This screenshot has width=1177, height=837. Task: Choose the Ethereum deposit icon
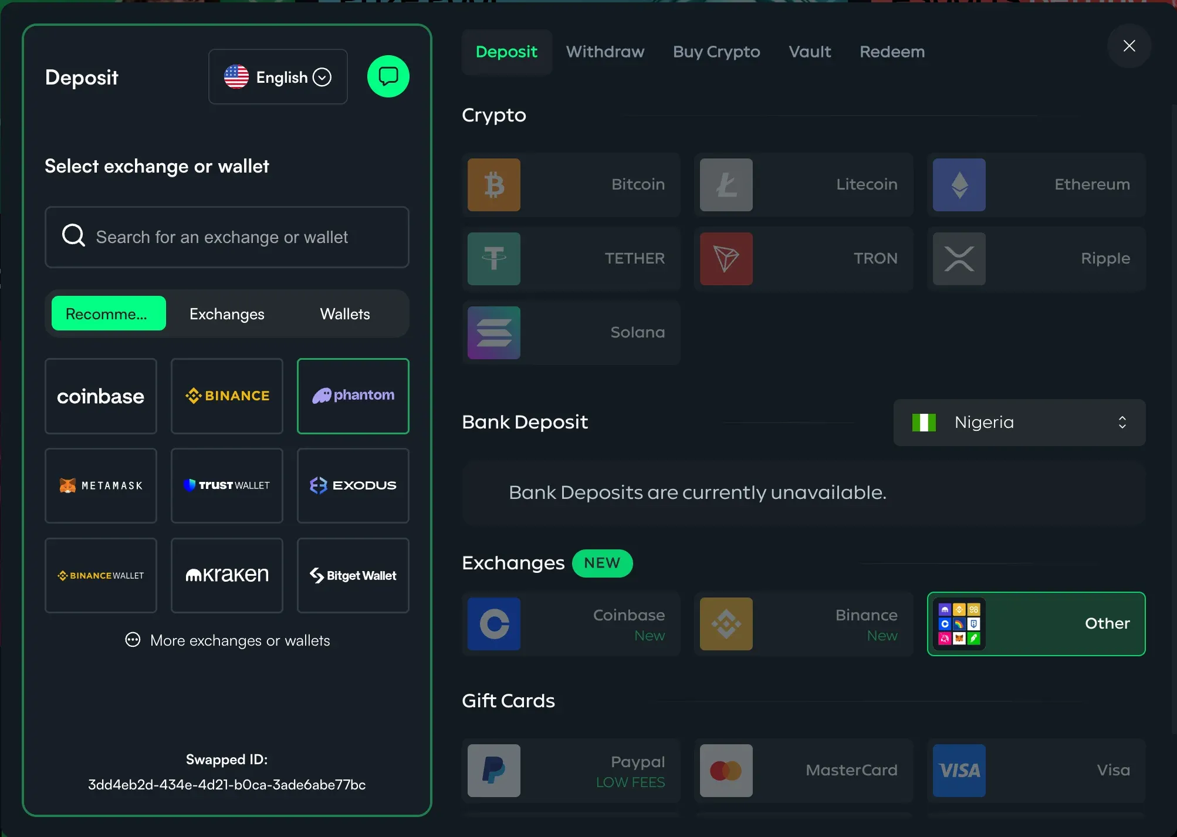click(x=959, y=185)
